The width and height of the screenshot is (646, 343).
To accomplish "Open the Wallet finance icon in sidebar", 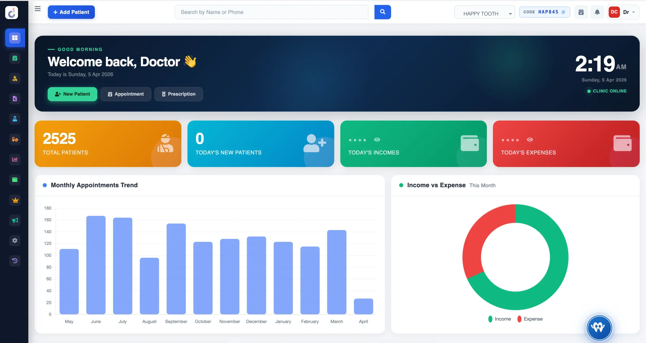I will (15, 180).
